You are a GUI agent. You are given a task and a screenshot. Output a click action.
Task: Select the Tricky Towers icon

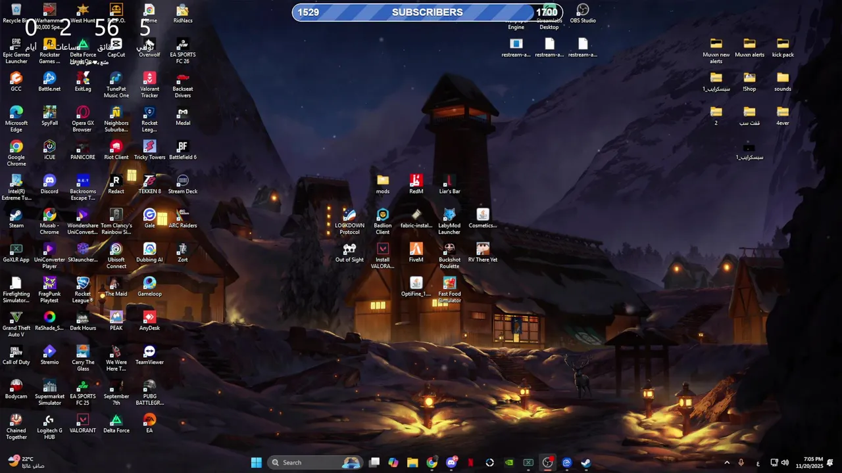(149, 150)
